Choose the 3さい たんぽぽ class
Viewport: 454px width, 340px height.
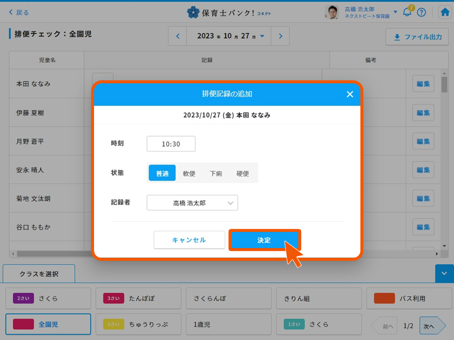pos(138,298)
